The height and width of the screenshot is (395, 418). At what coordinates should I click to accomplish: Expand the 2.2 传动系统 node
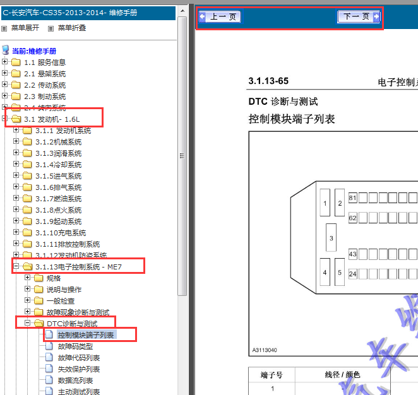[x=4, y=84]
